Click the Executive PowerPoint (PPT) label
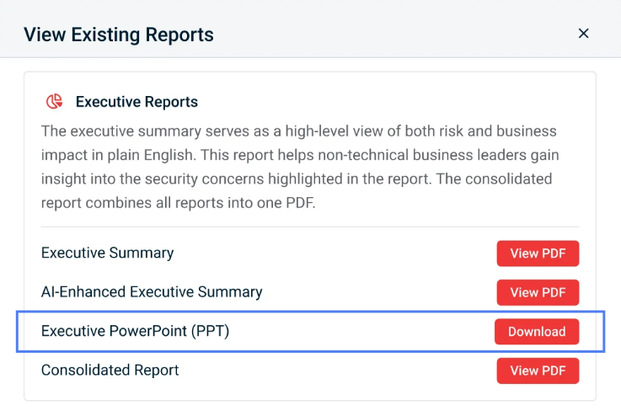 click(x=135, y=332)
